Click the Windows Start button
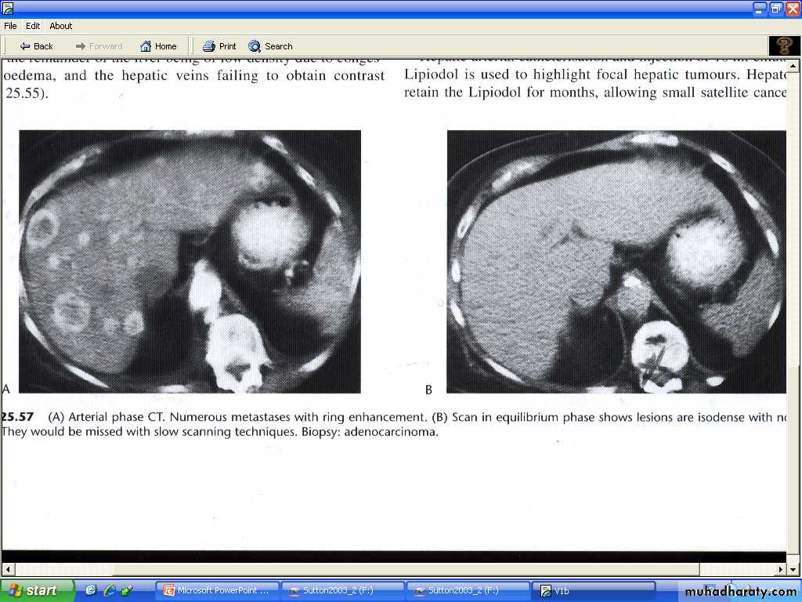 coord(37,590)
